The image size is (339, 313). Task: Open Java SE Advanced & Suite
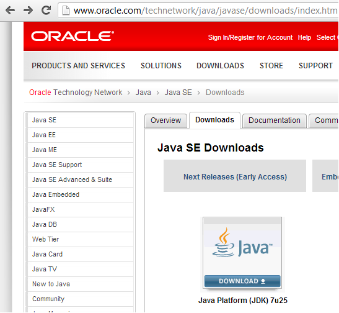point(81,179)
